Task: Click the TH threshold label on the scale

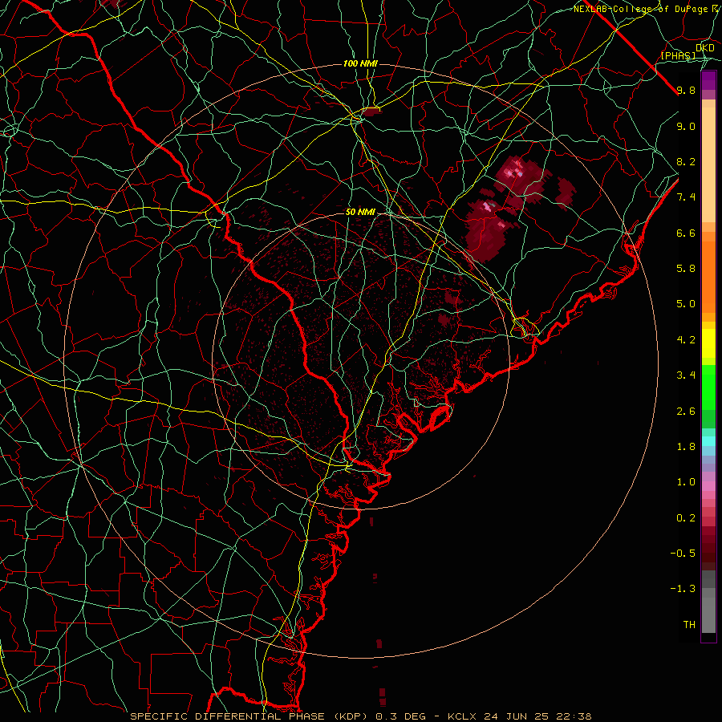Action: (689, 625)
